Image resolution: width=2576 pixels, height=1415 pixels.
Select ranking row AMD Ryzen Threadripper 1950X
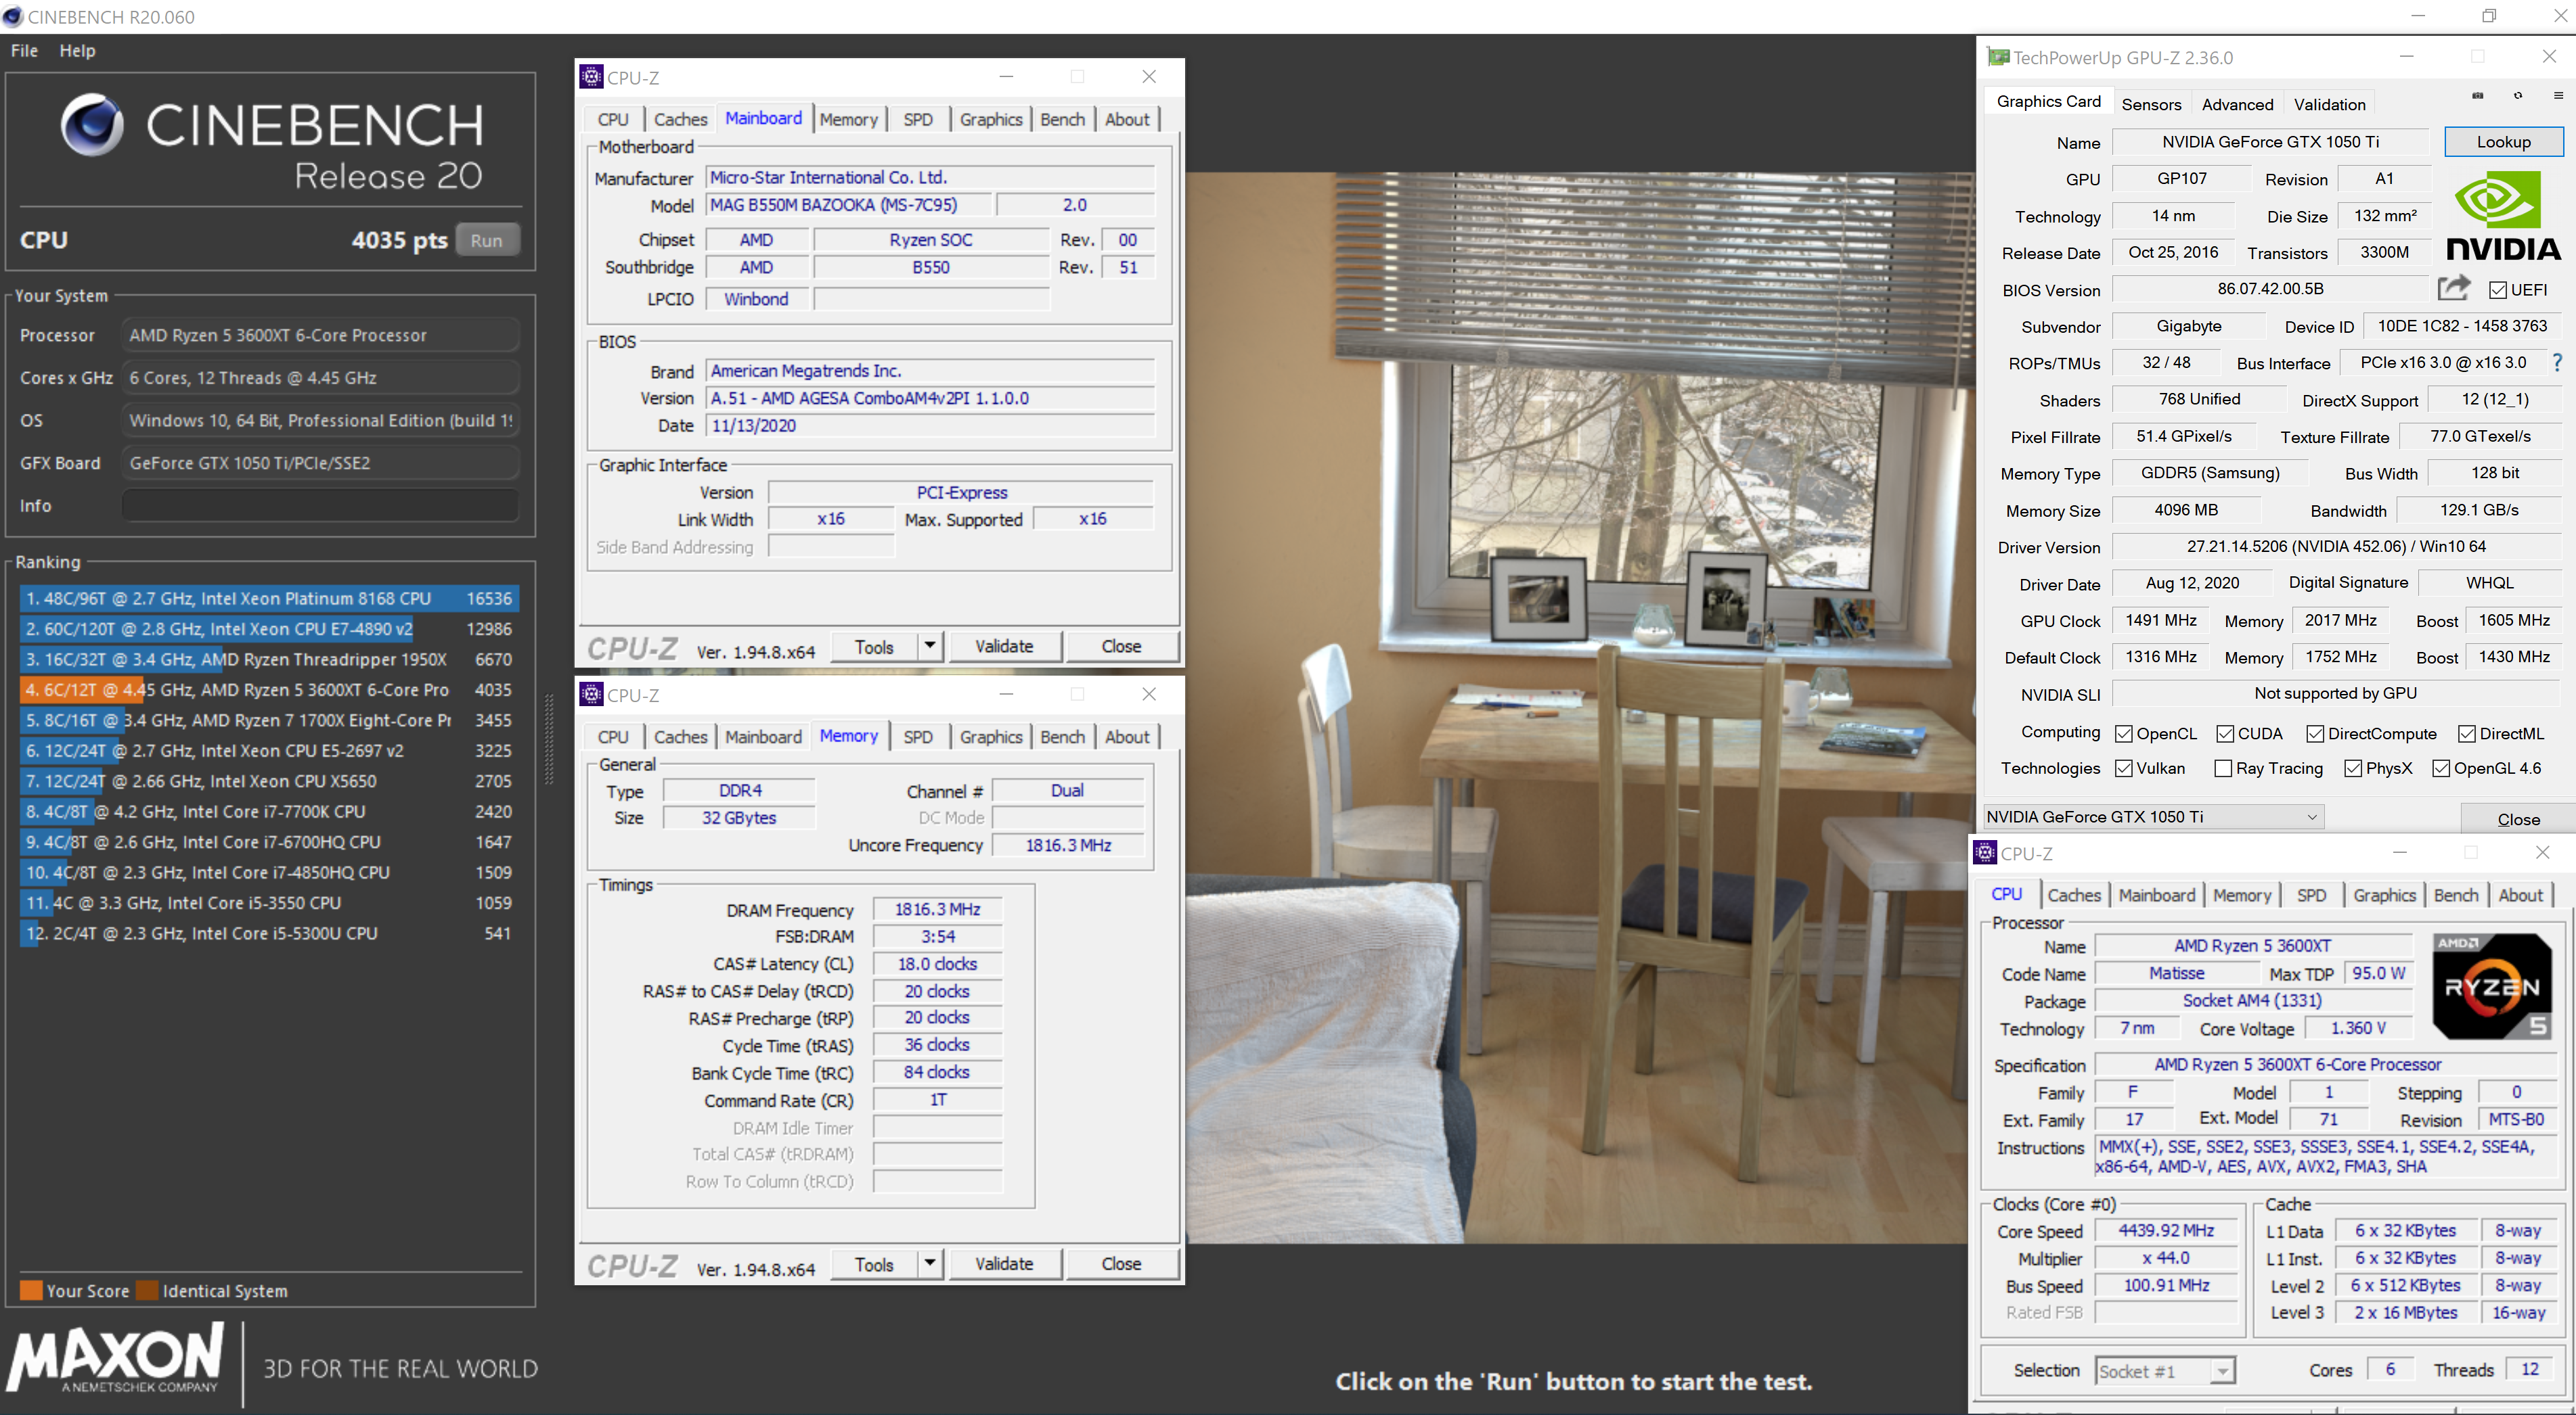point(269,659)
